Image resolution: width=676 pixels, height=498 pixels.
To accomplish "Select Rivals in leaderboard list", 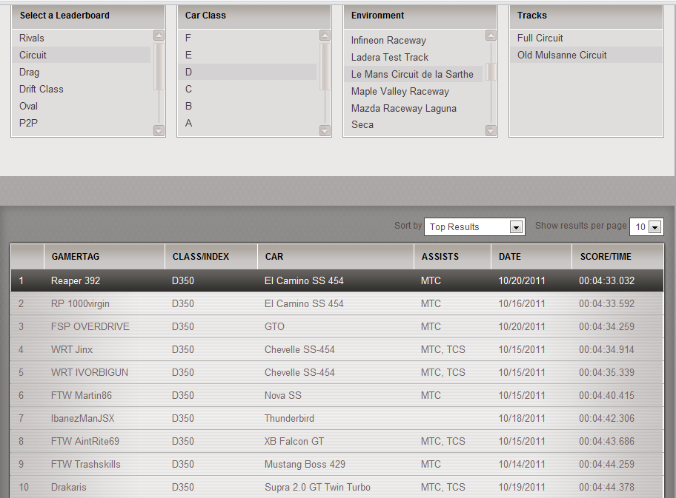I will pos(32,38).
